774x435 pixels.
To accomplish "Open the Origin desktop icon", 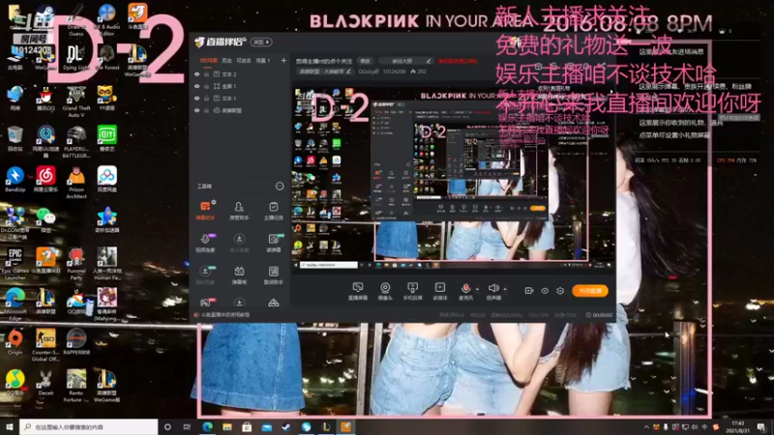I will (x=15, y=342).
